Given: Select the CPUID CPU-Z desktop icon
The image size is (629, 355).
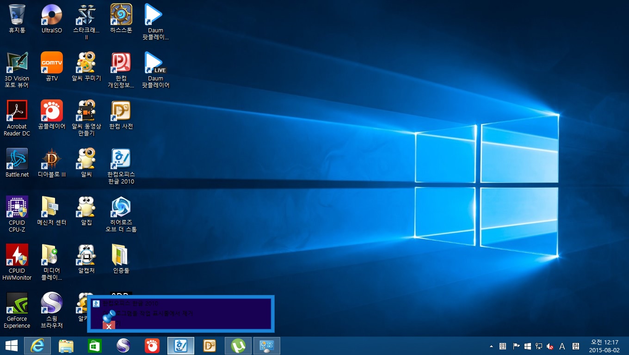Looking at the screenshot, I should pyautogui.click(x=17, y=214).
